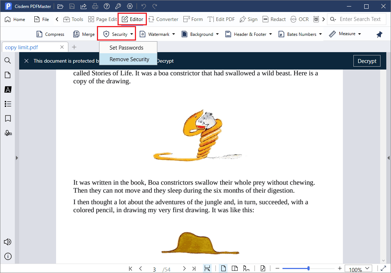Choose Set Passwords from menu
This screenshot has width=391, height=273.
point(128,48)
